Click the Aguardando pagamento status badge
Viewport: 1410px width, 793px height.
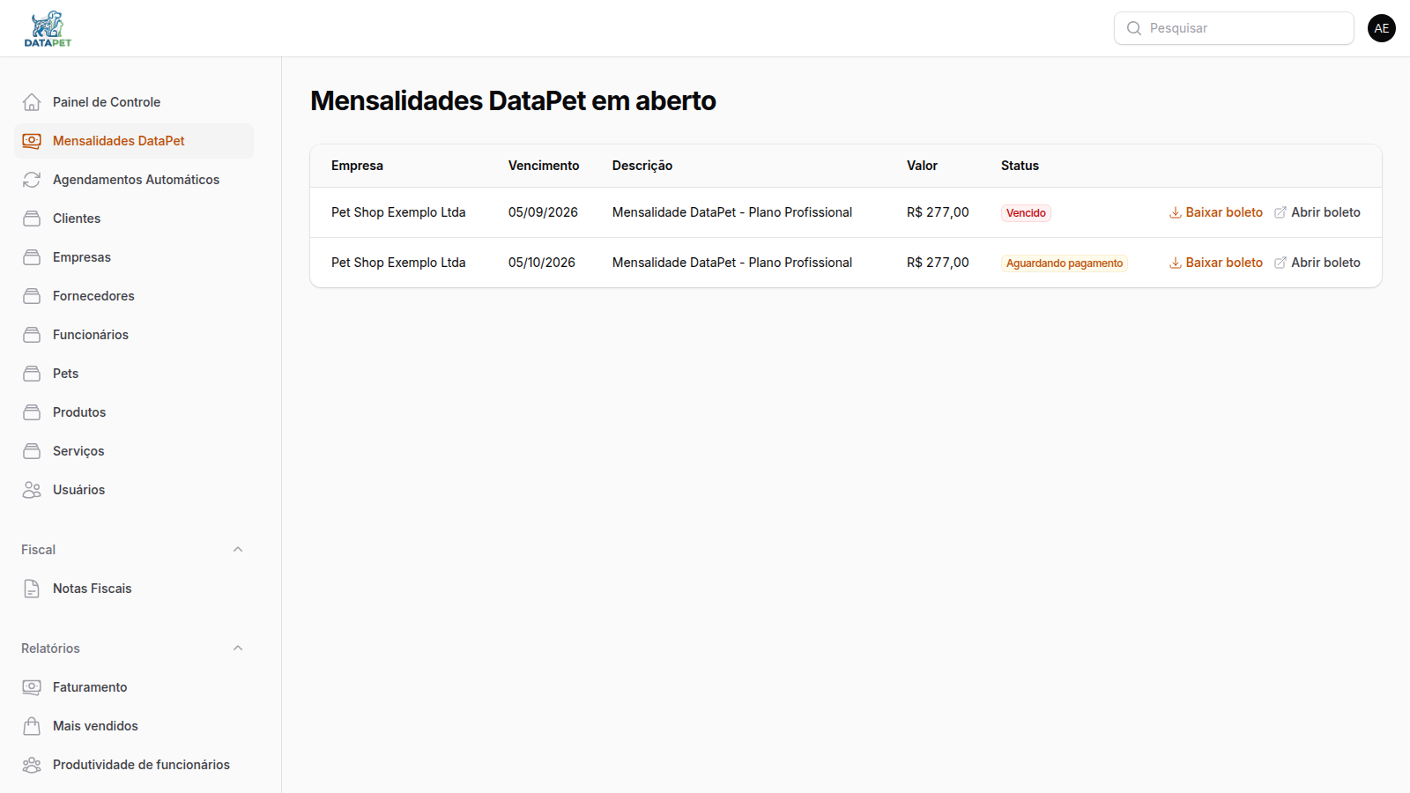[x=1065, y=263]
